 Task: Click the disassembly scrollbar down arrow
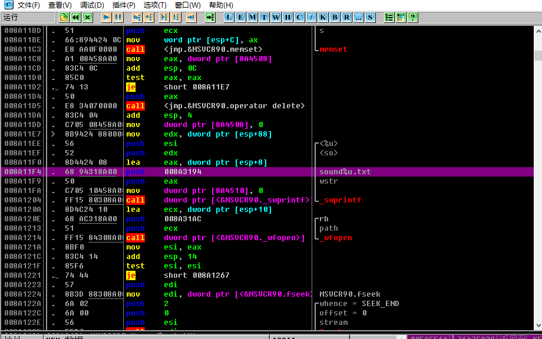click(538, 325)
